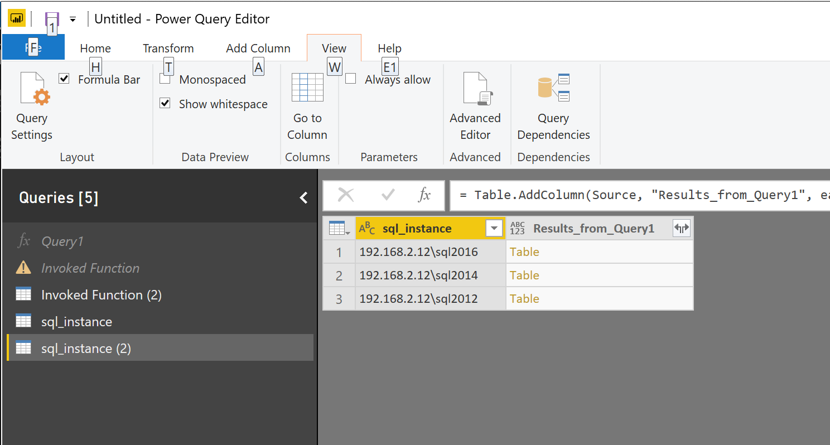Click the formula bar text field
Viewport: 830px width, 445px height.
tap(640, 195)
